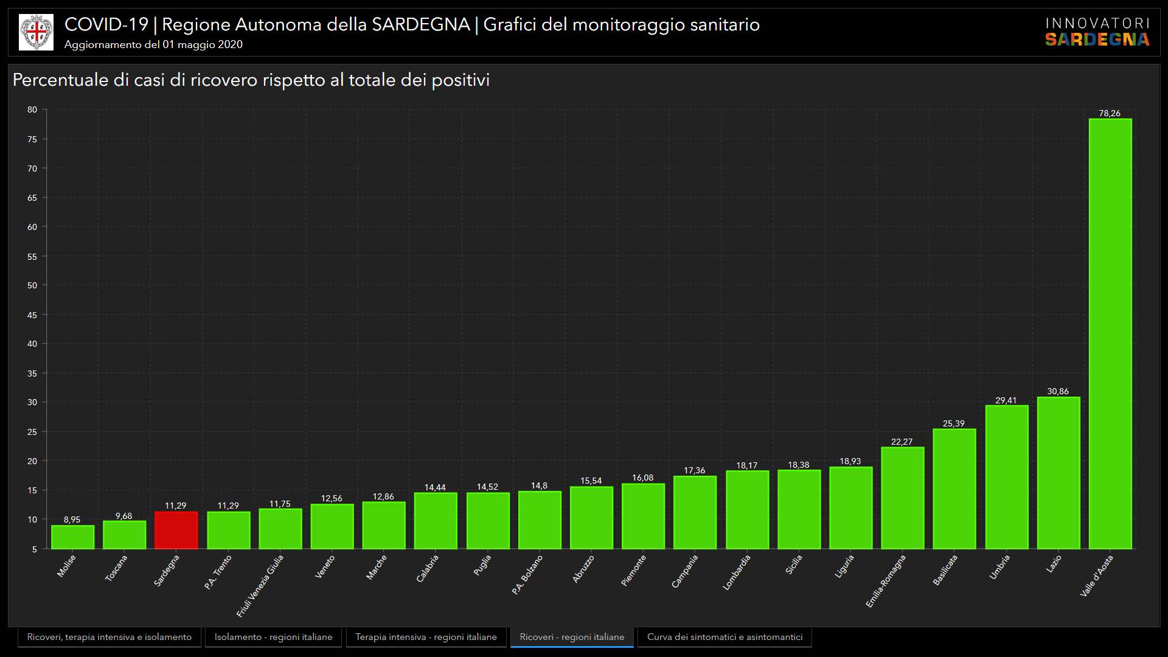
Task: Click the Umbria bar
Action: click(1006, 478)
